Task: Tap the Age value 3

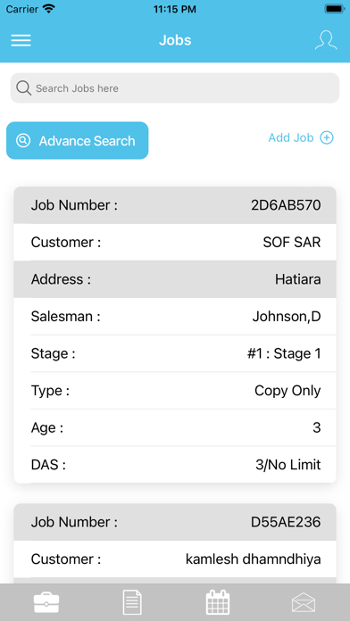Action: [317, 427]
